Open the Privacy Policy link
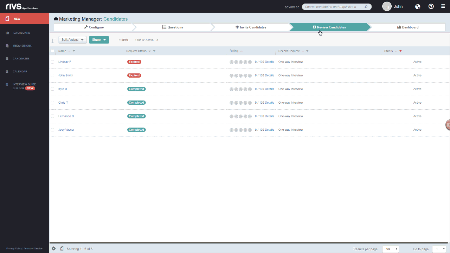450x253 pixels. [x=14, y=248]
